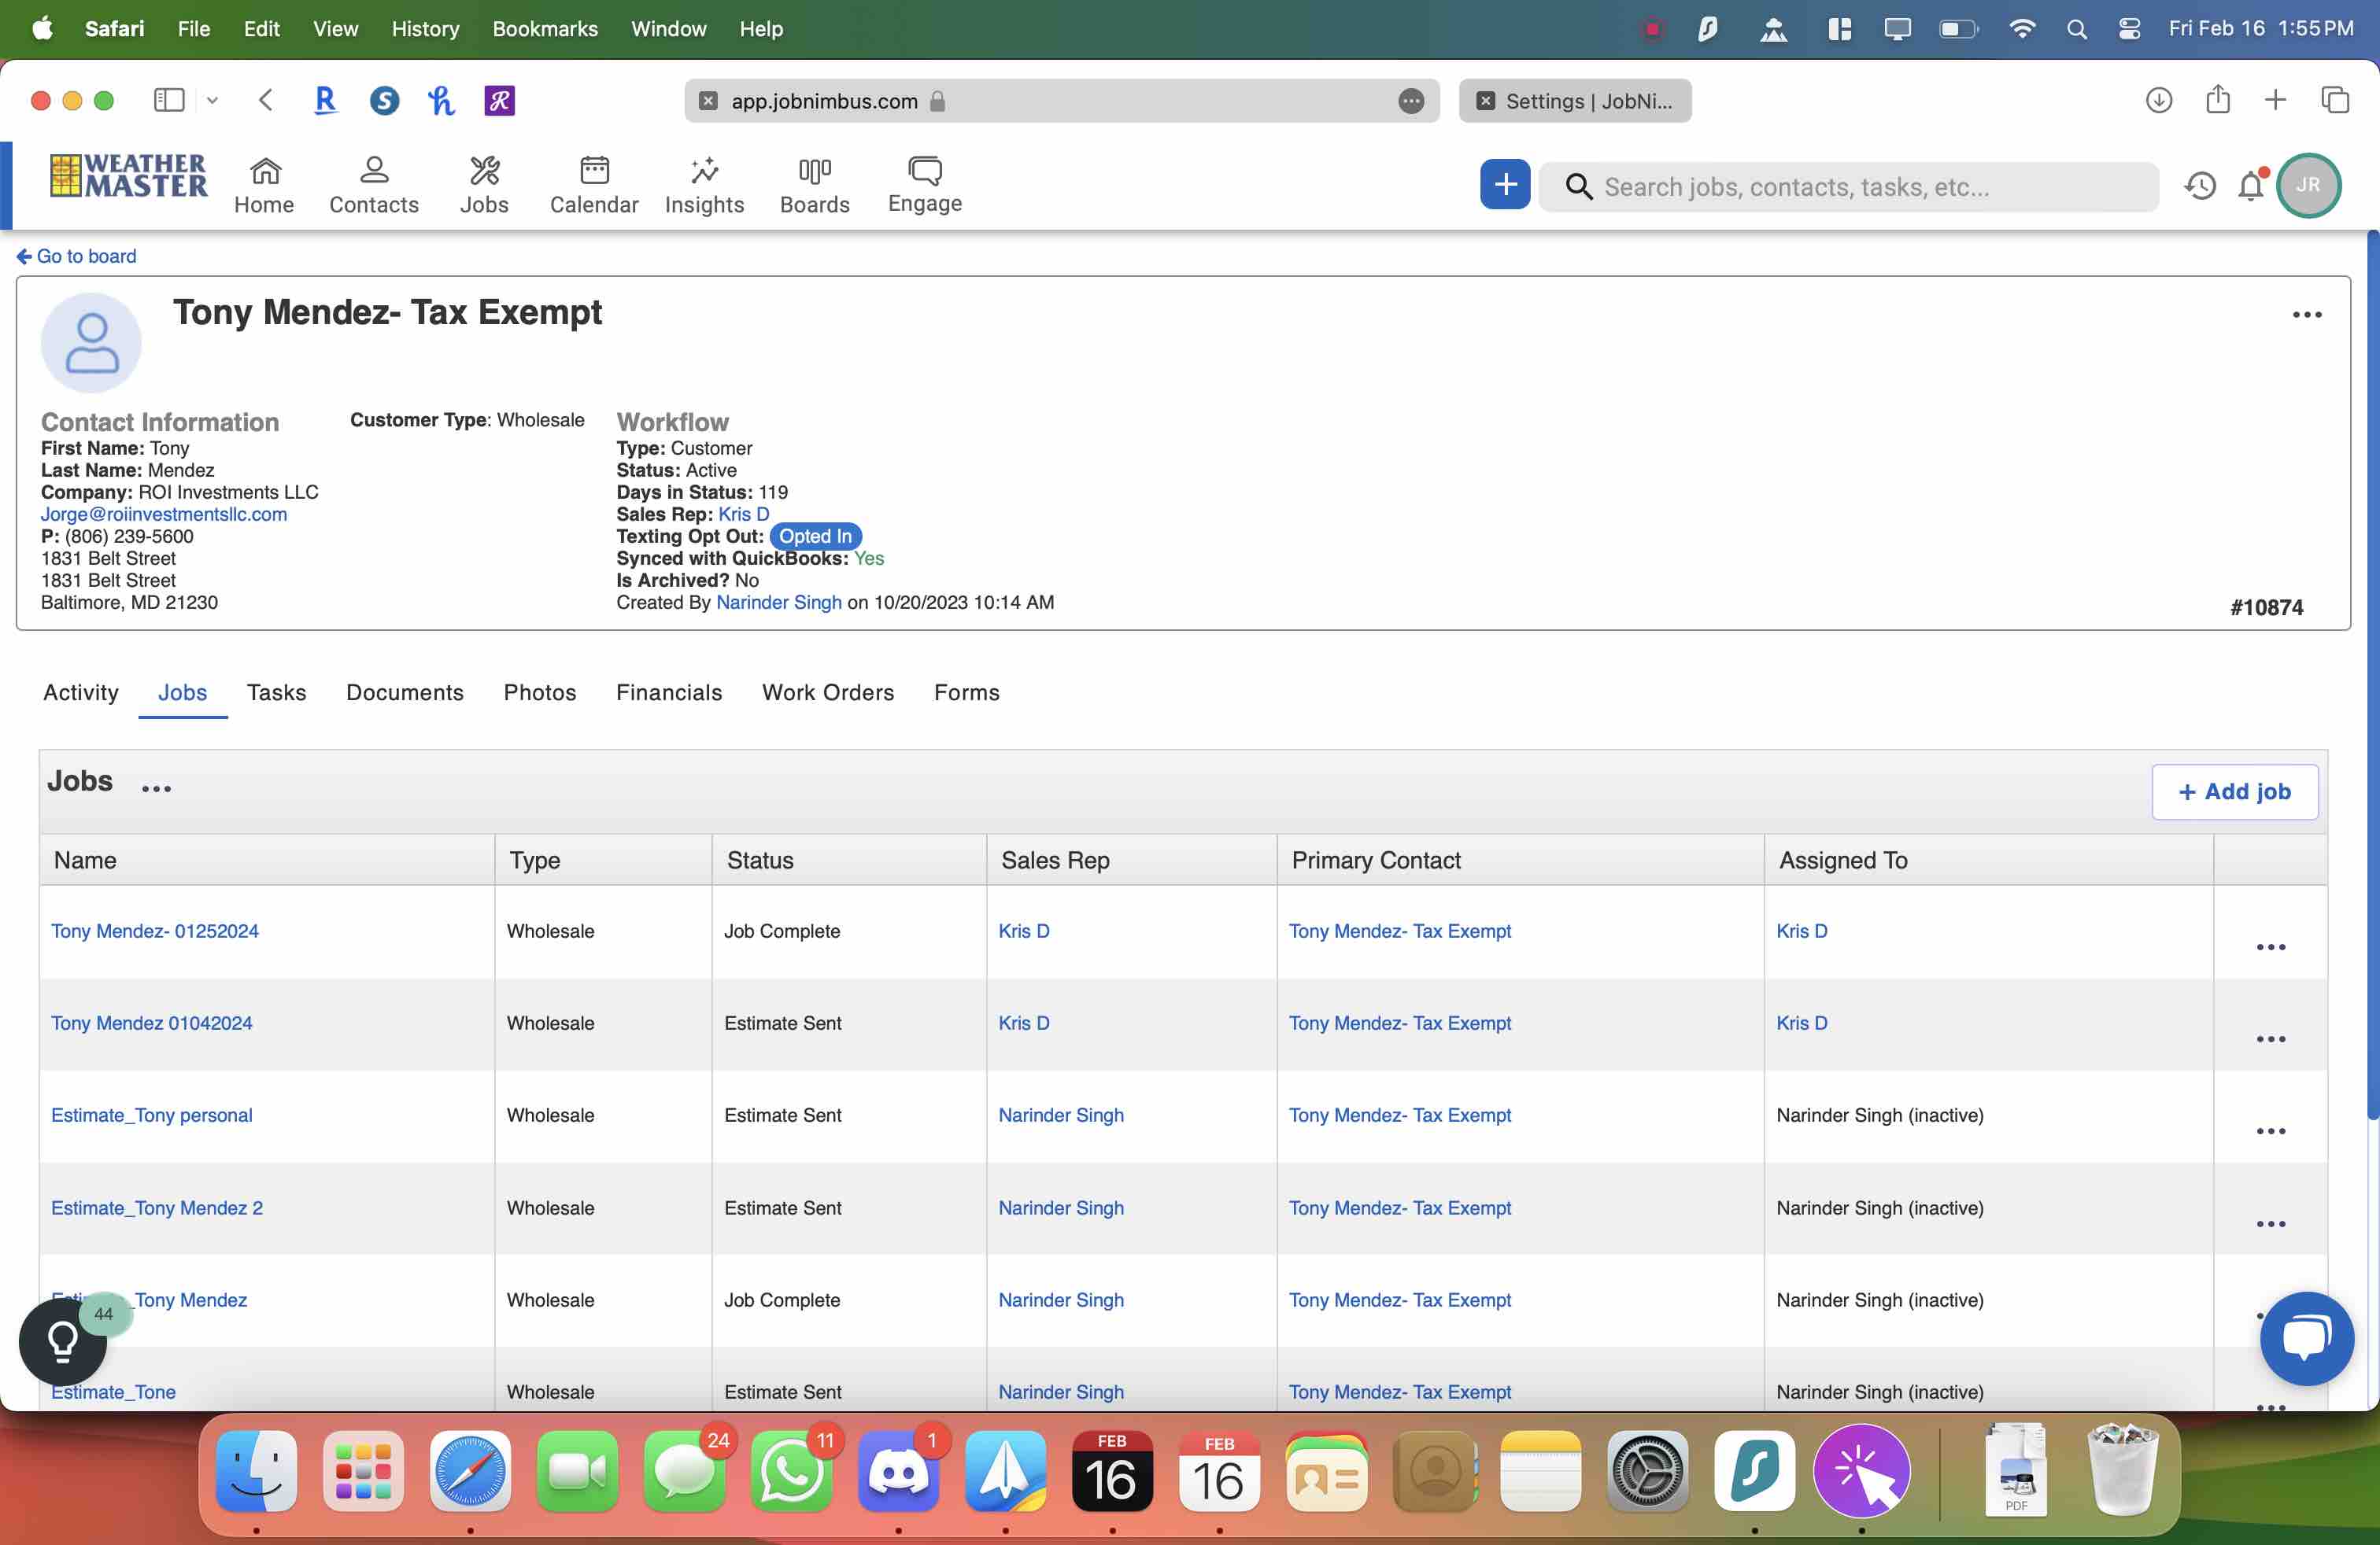The height and width of the screenshot is (1545, 2380).
Task: Open the Bookmarks menu in menu bar
Action: pyautogui.click(x=544, y=29)
